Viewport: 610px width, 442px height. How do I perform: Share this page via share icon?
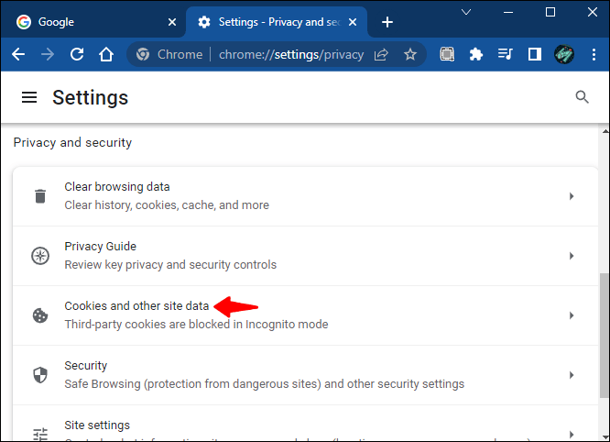381,54
